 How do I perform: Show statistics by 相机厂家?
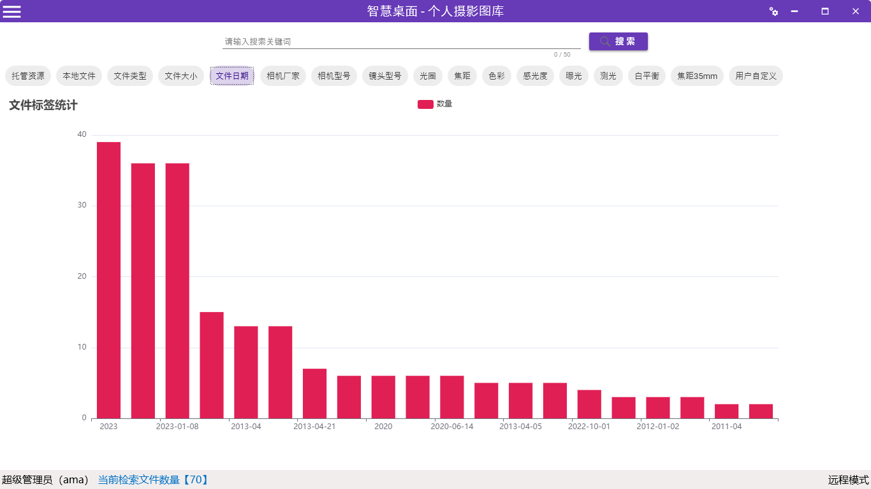point(283,76)
